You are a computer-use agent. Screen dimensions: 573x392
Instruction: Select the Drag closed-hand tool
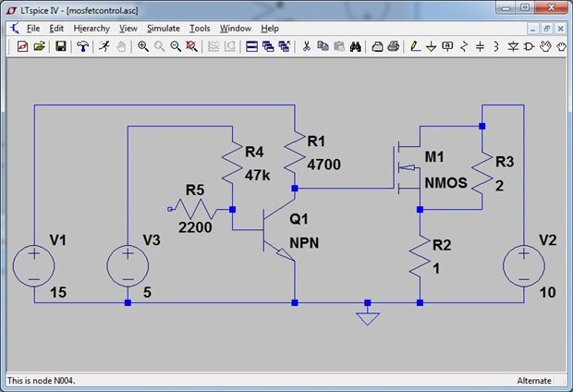pos(562,46)
